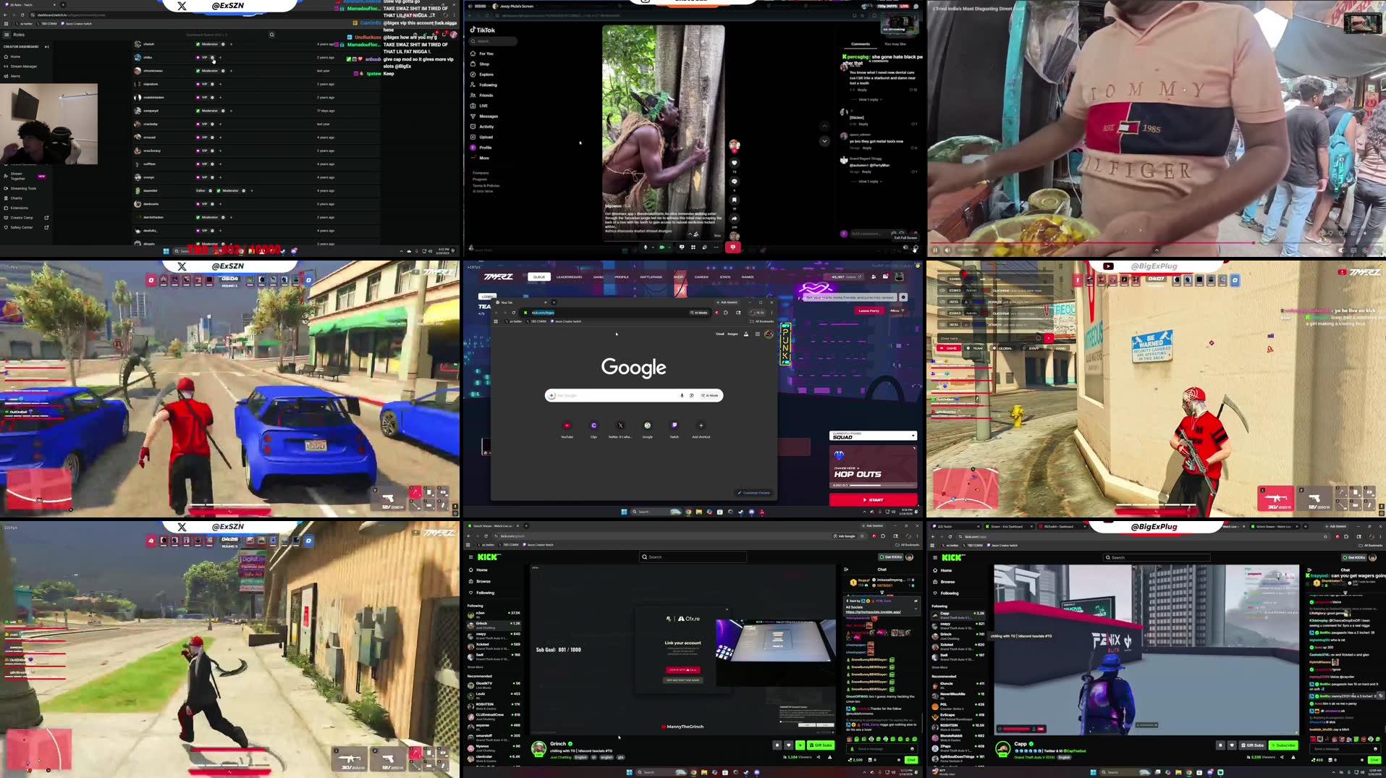
Task: Select BATTLEPASS tab in TMRZ menu
Action: tap(651, 277)
